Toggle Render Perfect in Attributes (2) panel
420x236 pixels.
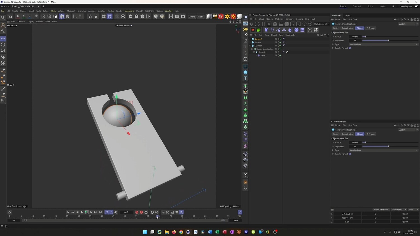point(350,154)
